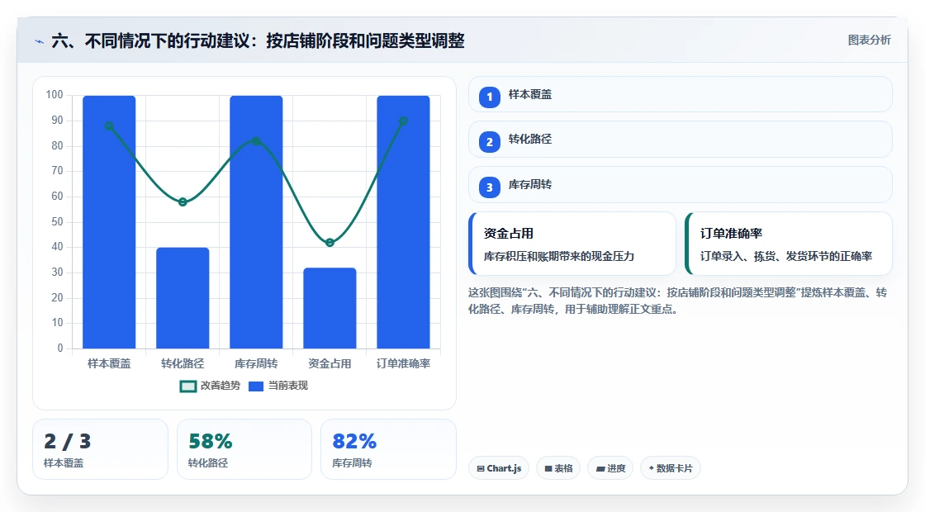The image size is (925, 512).
Task: Click the text 订单录入、拣货、发货环节的正确率
Action: 785,257
